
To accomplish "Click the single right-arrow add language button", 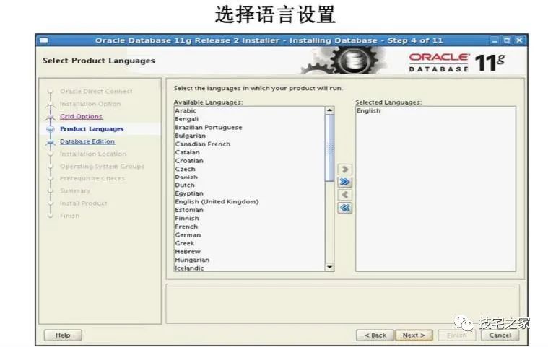I will (x=344, y=170).
